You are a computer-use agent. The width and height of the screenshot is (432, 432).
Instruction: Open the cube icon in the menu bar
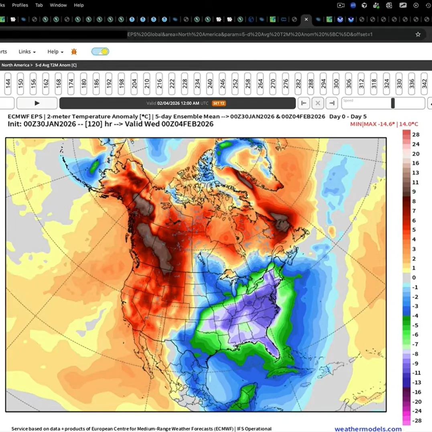[364, 5]
